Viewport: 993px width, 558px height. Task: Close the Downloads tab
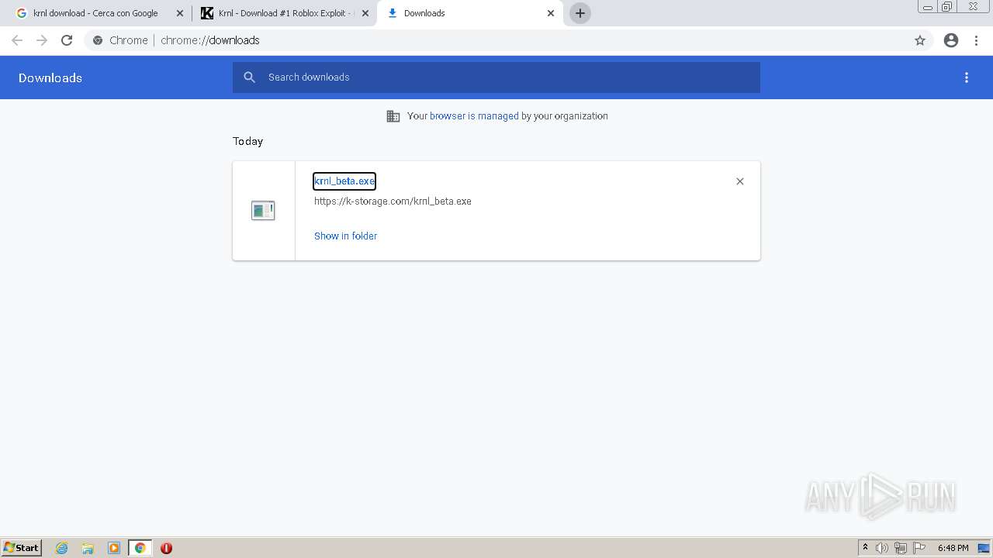click(x=551, y=13)
